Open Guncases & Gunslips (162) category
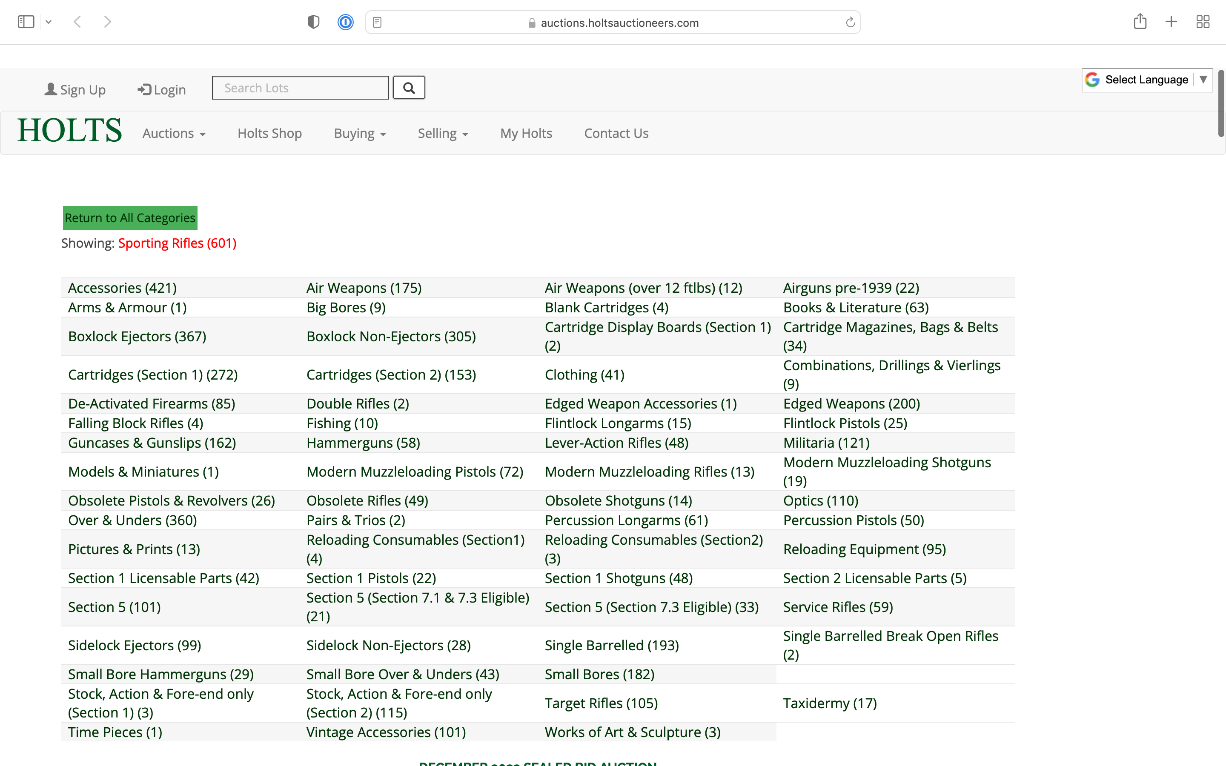This screenshot has height=766, width=1226. (x=152, y=443)
